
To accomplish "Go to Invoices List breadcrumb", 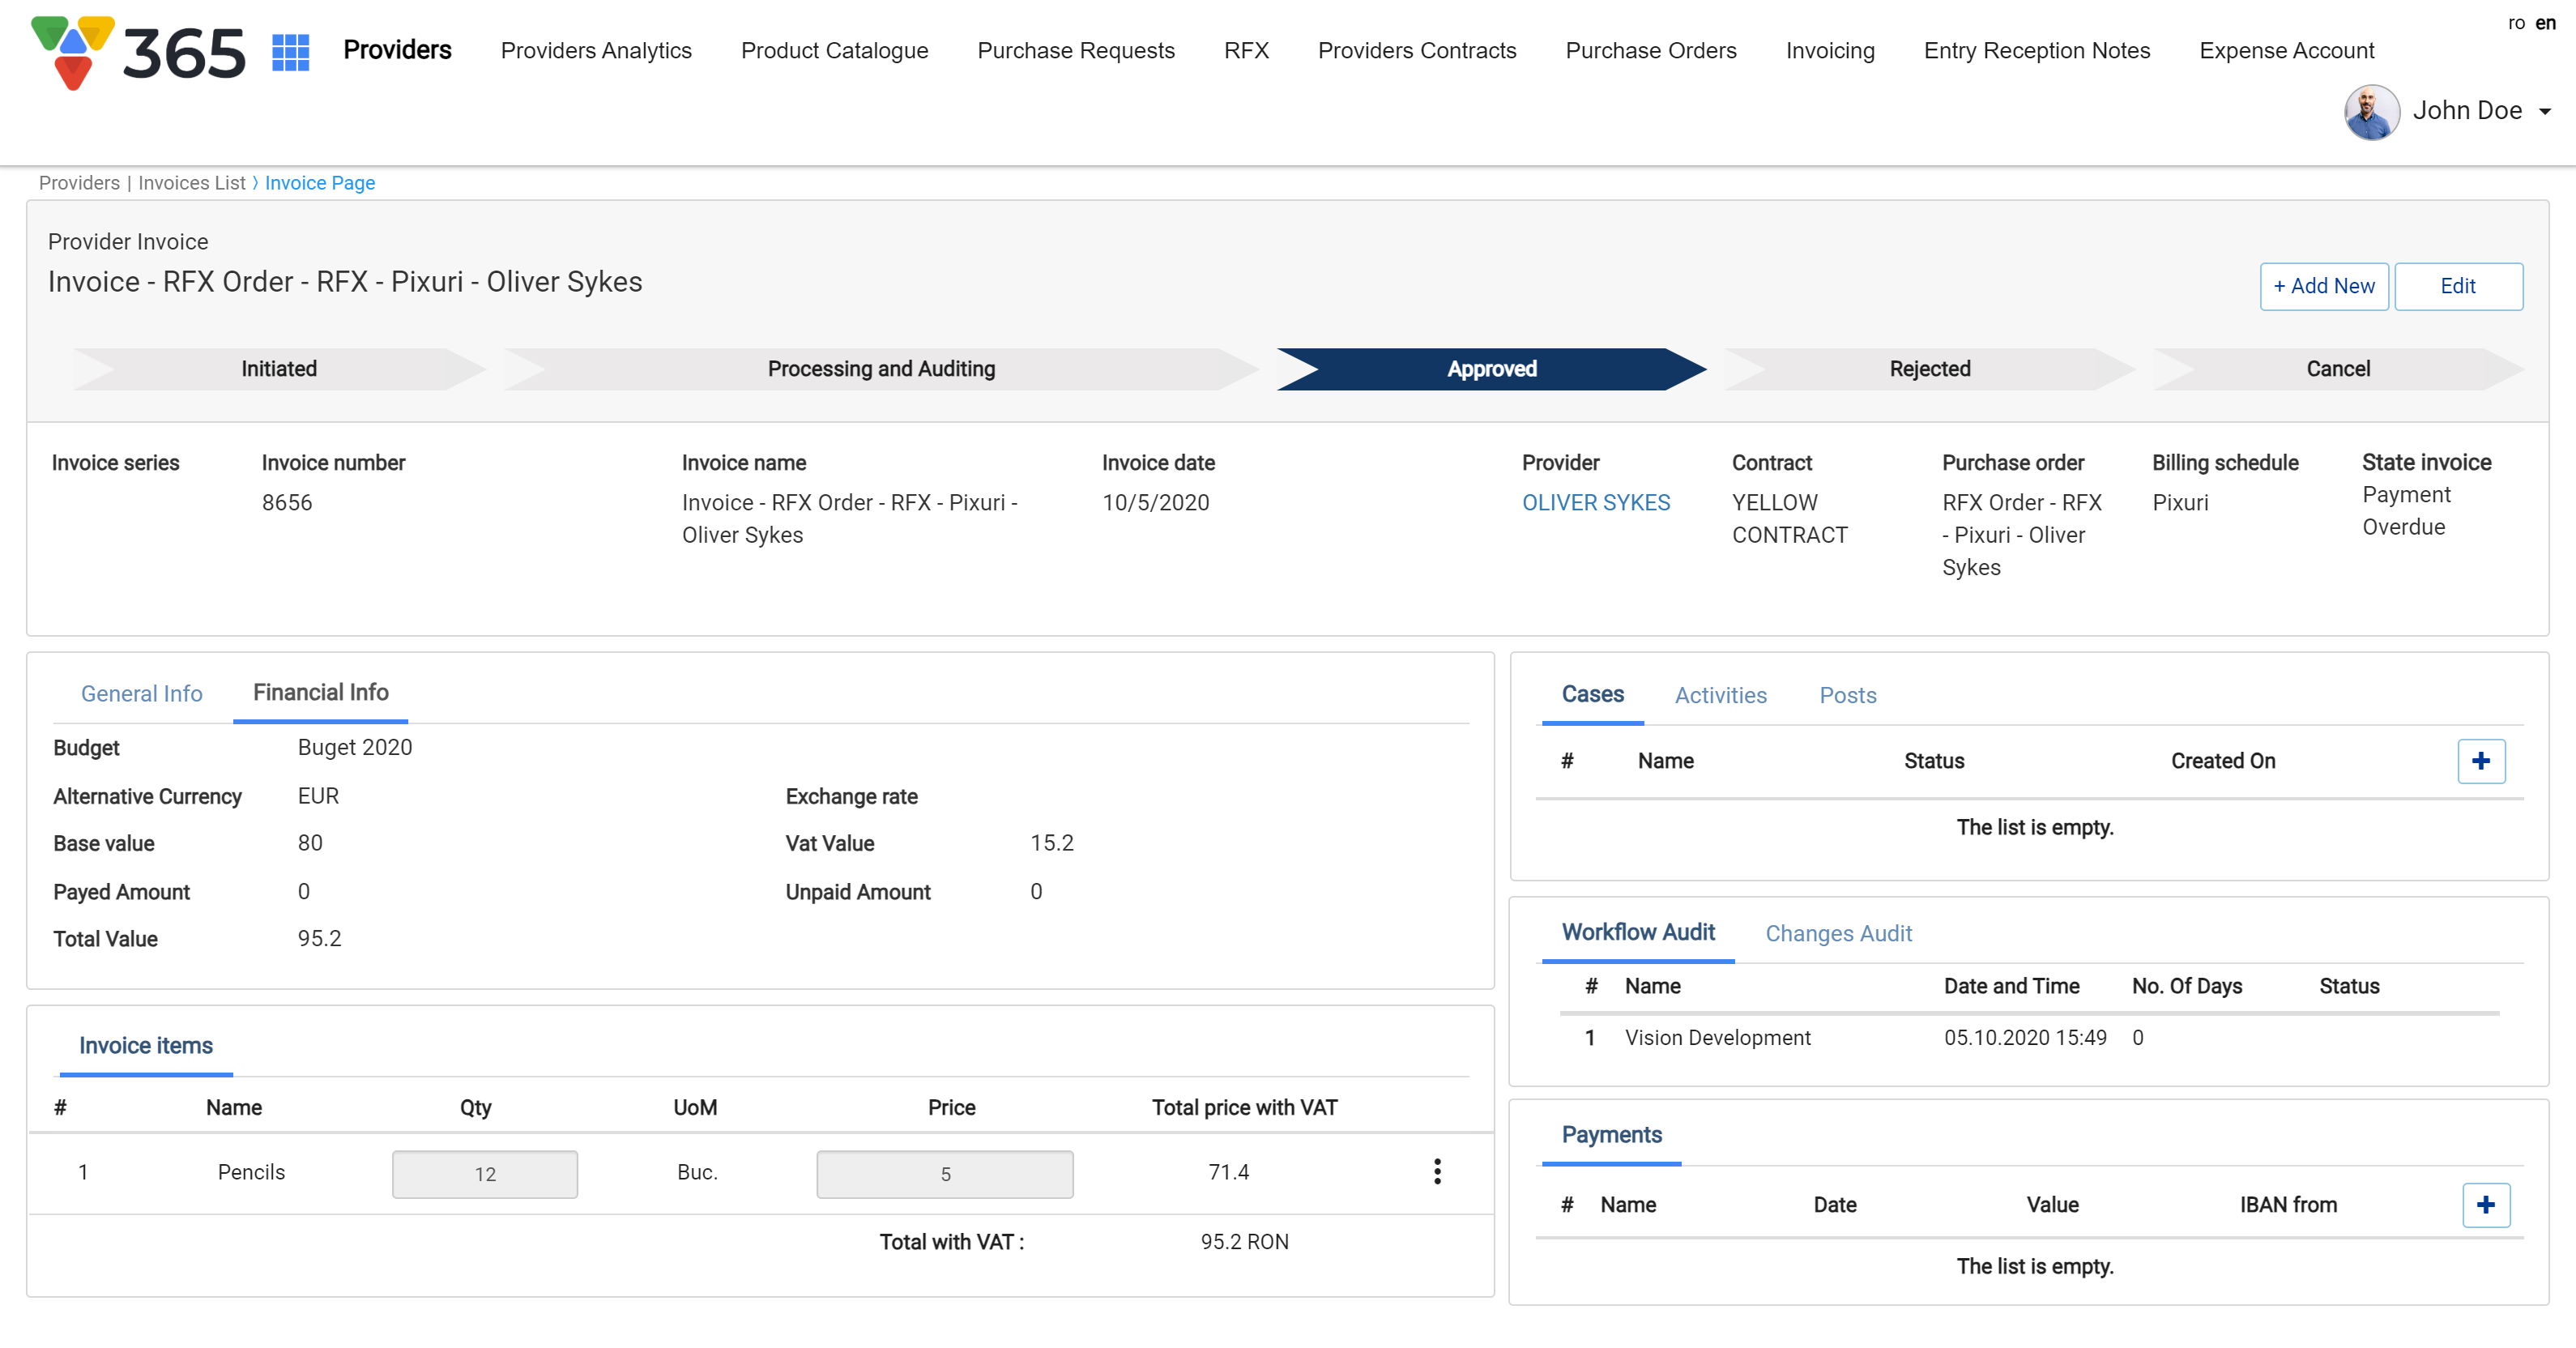I will [191, 183].
